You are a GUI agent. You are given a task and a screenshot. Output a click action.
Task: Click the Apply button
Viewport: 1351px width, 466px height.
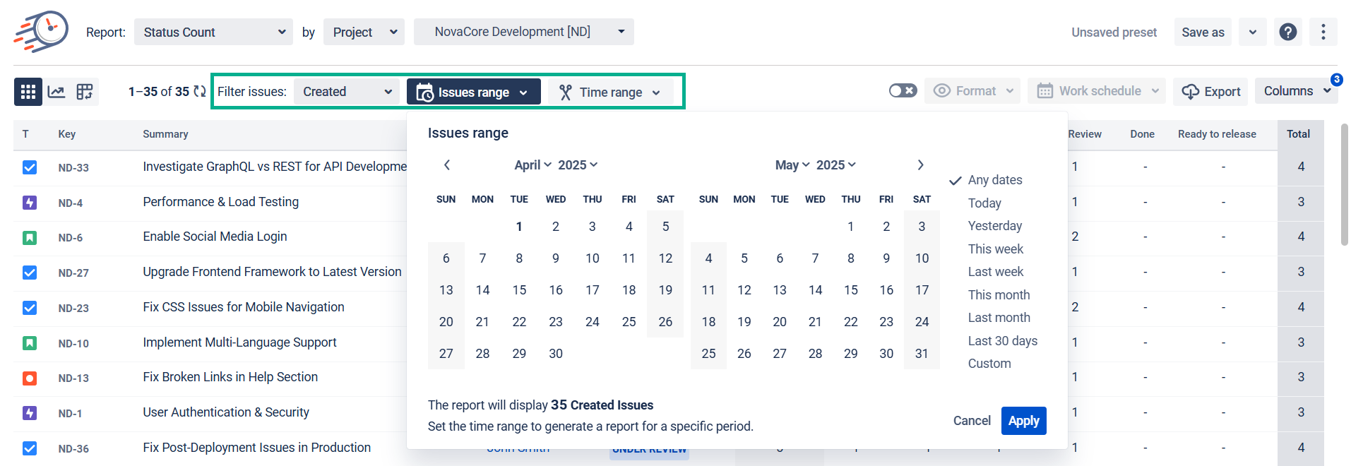pyautogui.click(x=1023, y=421)
